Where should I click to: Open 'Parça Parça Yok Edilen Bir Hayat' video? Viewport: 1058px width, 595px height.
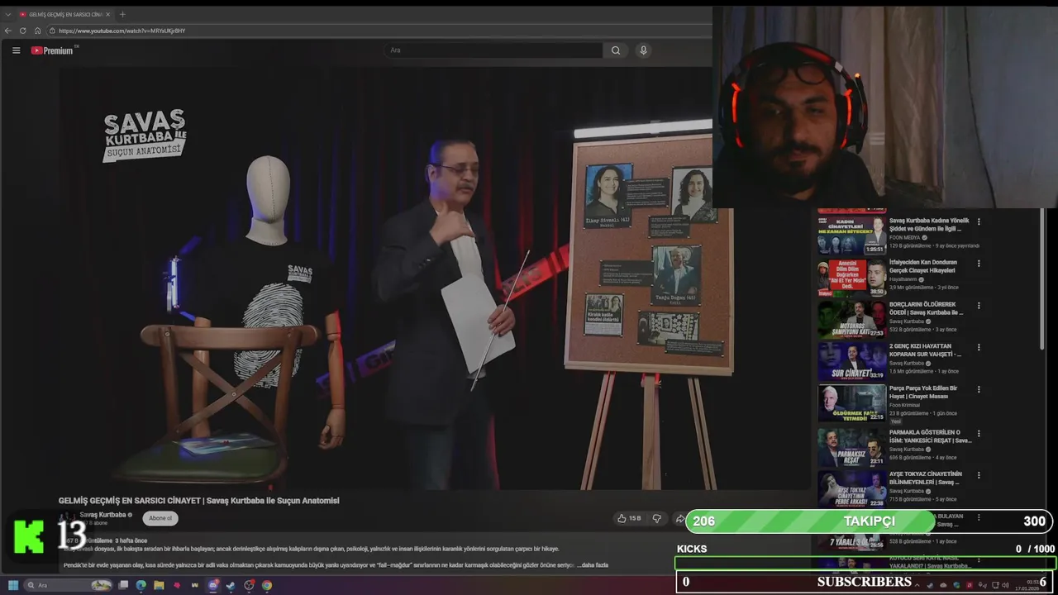(923, 392)
